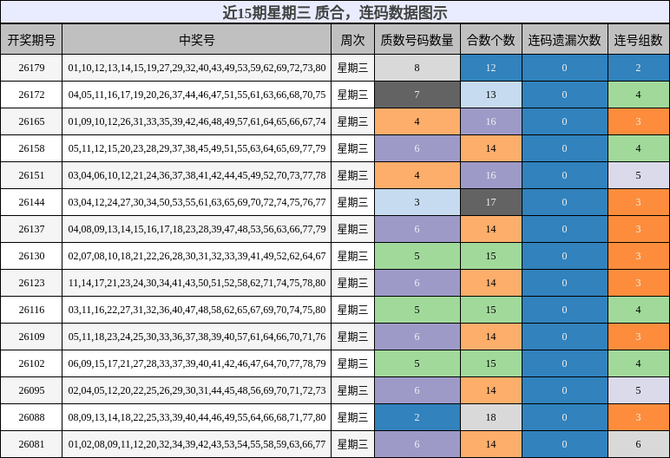
Task: Click winning numbers of issue 26123
Action: [196, 283]
